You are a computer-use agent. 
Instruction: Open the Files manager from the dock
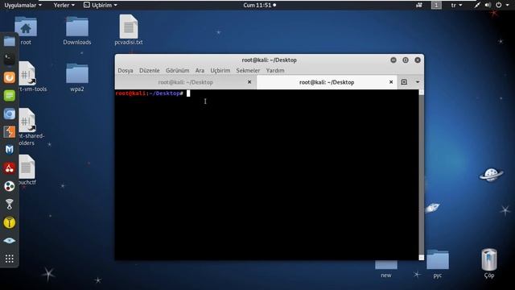[x=9, y=41]
